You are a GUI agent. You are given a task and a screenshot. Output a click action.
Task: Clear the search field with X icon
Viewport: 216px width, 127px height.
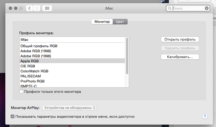click(206, 8)
